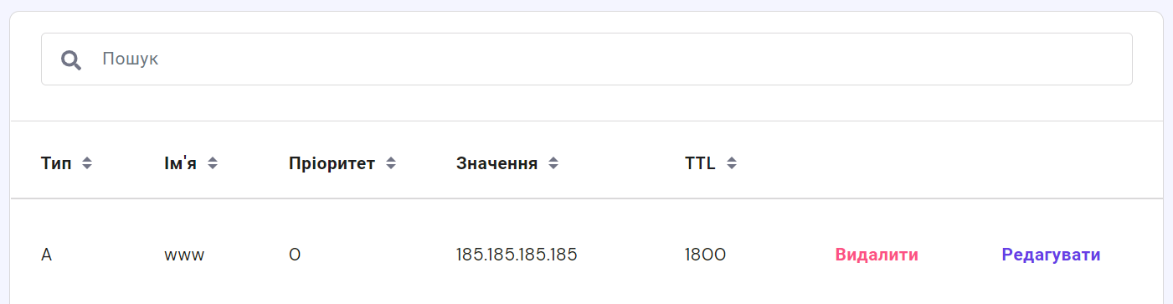The height and width of the screenshot is (304, 1173).
Task: Click the Тип column header label
Action: tap(57, 163)
